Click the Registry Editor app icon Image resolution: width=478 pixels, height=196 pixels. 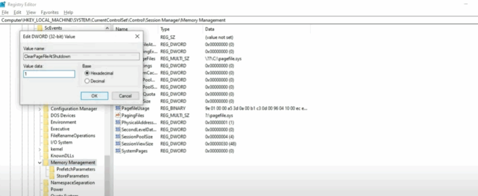(x=3, y=4)
